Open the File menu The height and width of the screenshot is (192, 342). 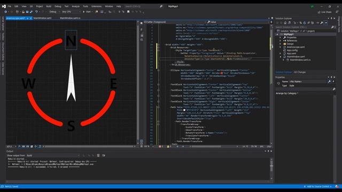(10, 6)
